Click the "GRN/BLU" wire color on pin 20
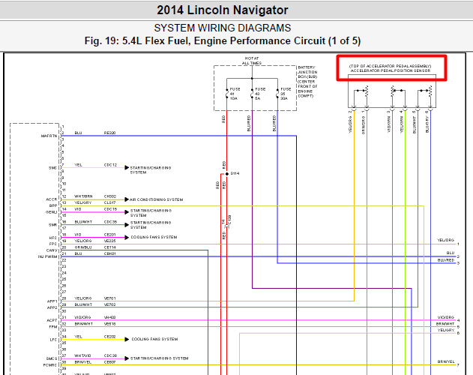This screenshot has height=375, width=473. (x=83, y=247)
